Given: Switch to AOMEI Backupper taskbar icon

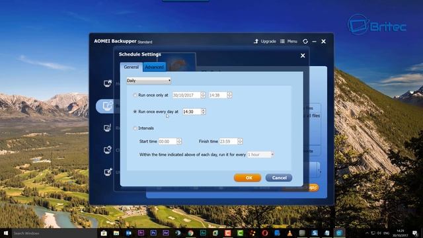Looking at the screenshot, I should coord(339,233).
